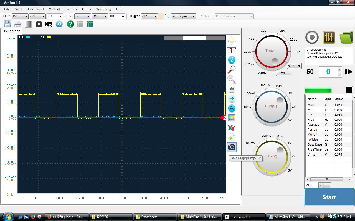
Task: Click the orange move-waveform arrows icon
Action: 232,41
